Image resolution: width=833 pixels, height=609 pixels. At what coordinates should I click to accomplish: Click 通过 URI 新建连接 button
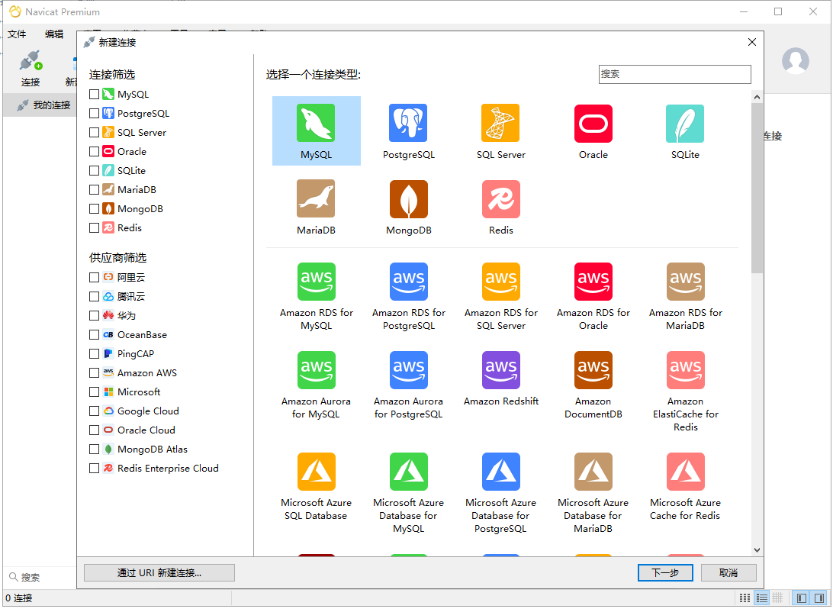click(159, 573)
